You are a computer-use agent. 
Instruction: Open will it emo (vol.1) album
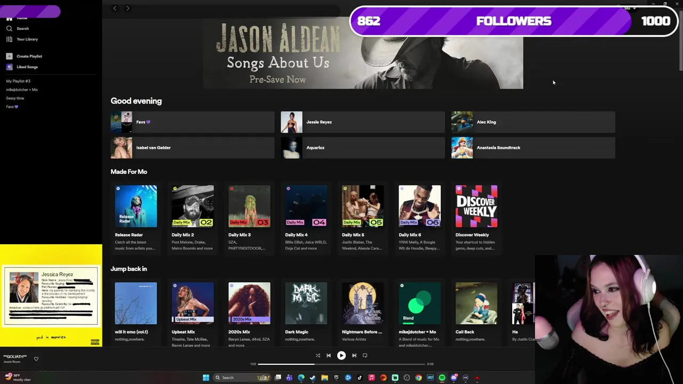(x=136, y=303)
